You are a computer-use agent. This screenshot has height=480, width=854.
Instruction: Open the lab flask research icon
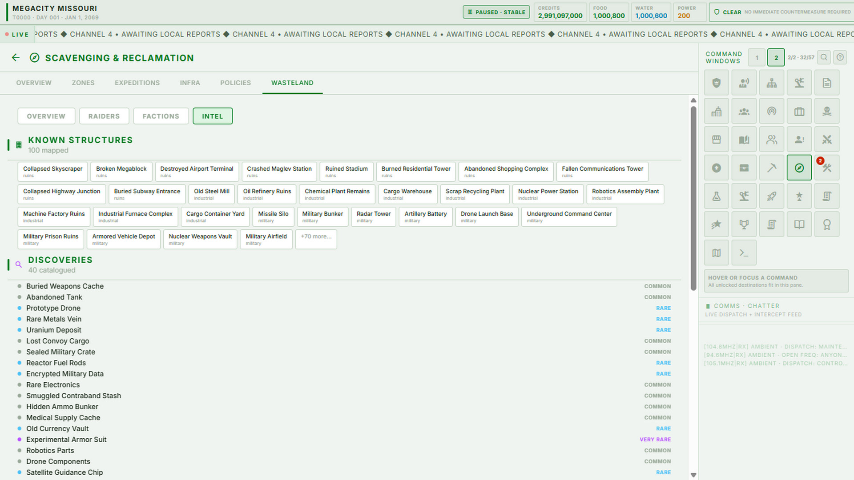(x=716, y=196)
